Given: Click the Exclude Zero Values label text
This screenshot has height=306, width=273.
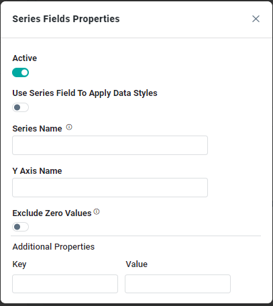Looking at the screenshot, I should click(52, 213).
